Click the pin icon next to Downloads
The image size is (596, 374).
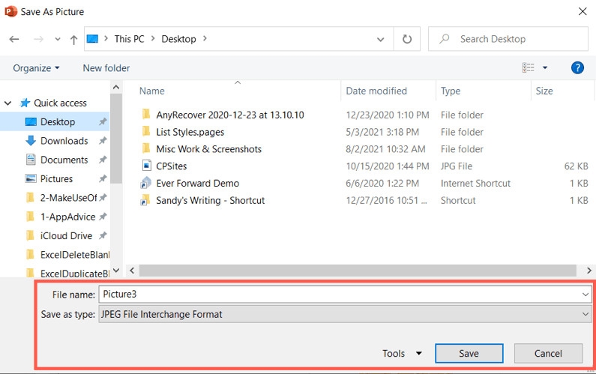[x=103, y=141]
